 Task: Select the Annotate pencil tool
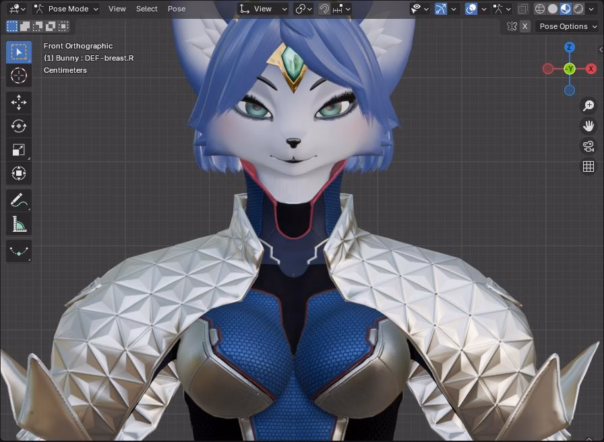(x=18, y=200)
